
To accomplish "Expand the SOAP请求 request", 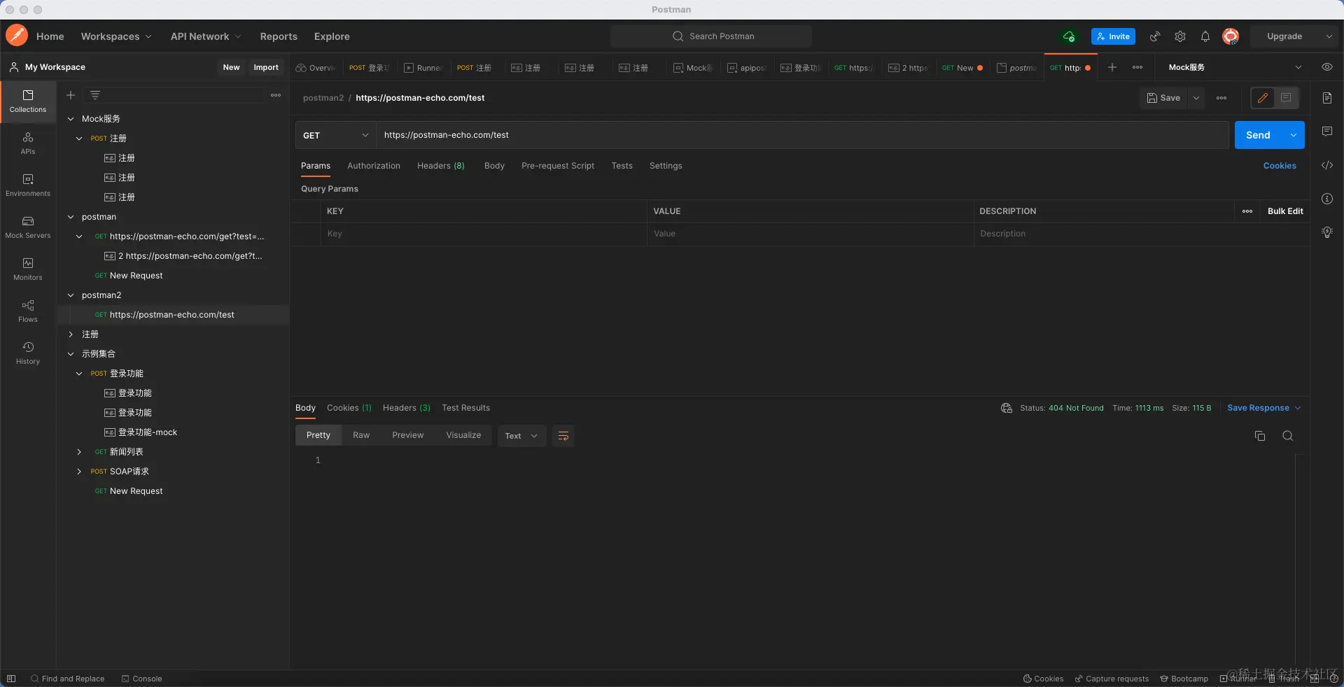I will [x=79, y=472].
